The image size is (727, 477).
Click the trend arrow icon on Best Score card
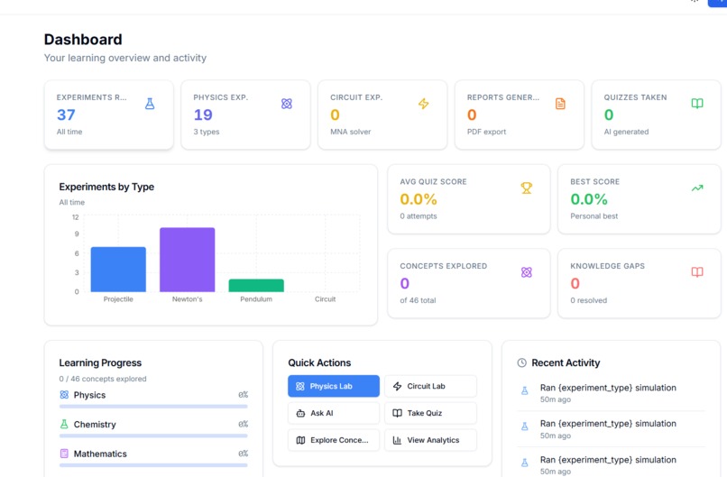coord(697,188)
